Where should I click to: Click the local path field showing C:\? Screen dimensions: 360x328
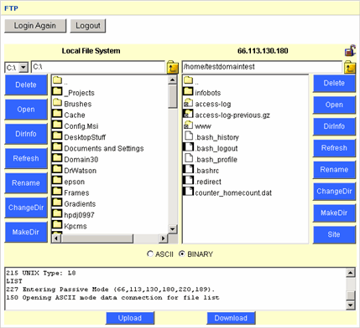tap(98, 67)
